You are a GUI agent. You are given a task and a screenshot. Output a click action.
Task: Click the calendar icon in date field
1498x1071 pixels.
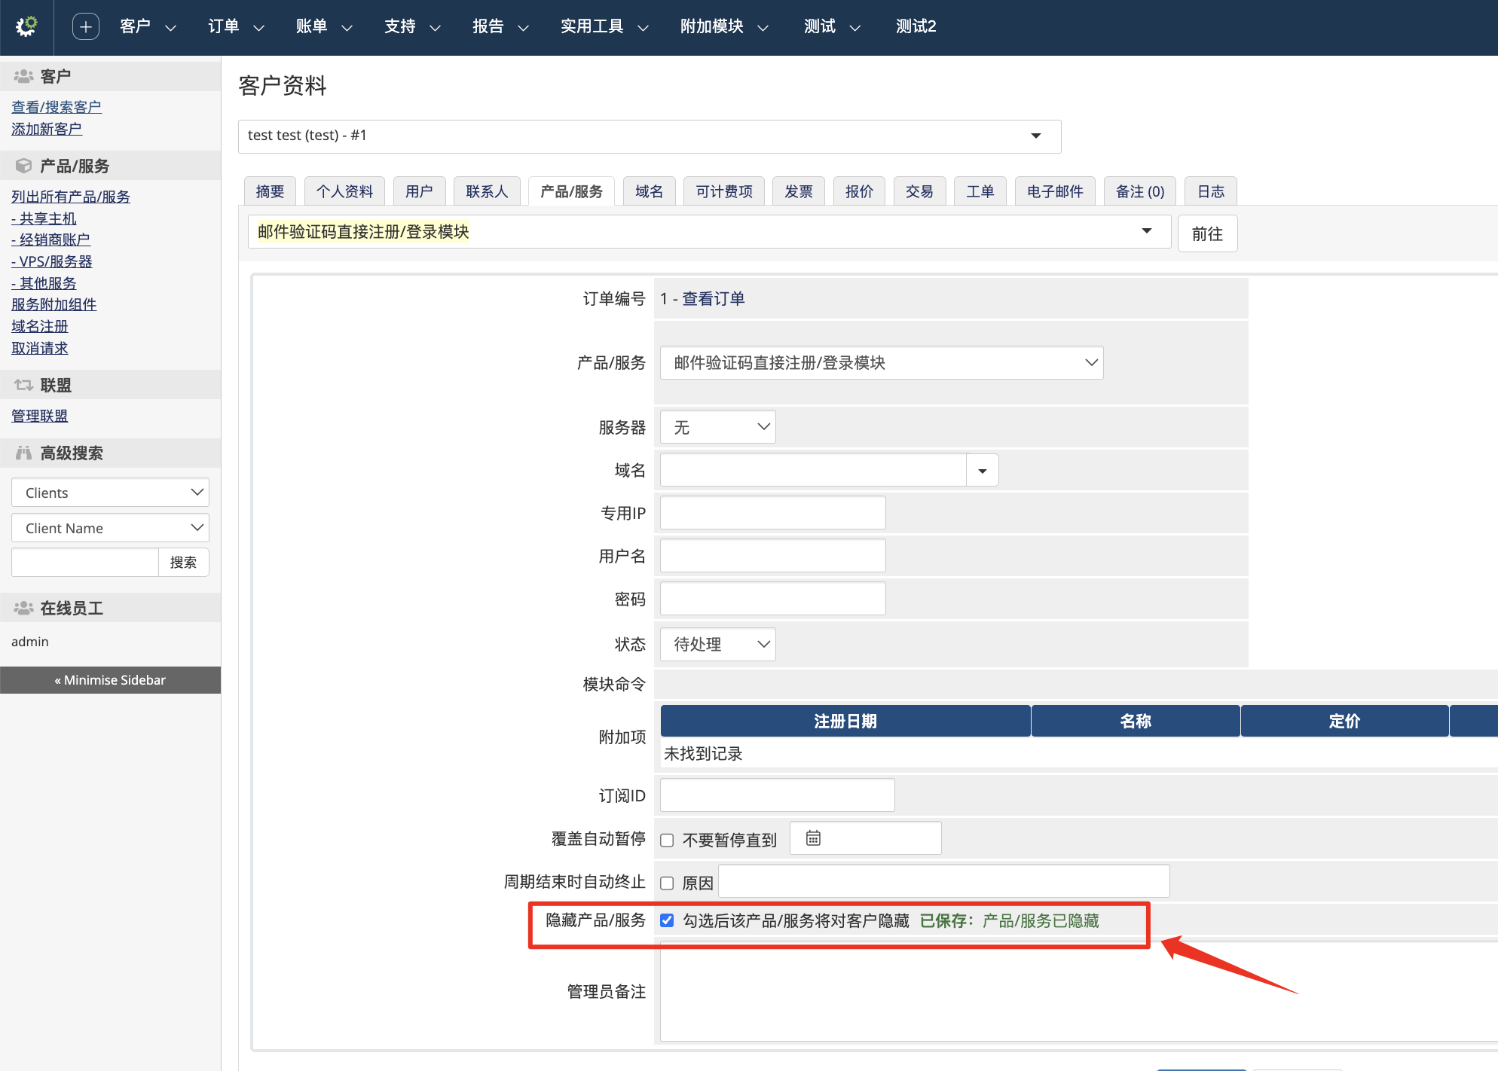[813, 838]
